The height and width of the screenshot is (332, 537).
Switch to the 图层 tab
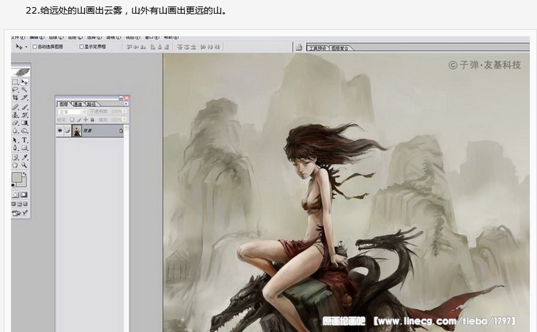click(x=64, y=104)
